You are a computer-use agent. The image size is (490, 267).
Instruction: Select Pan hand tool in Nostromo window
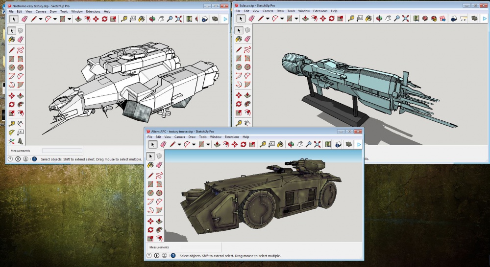tap(161, 19)
